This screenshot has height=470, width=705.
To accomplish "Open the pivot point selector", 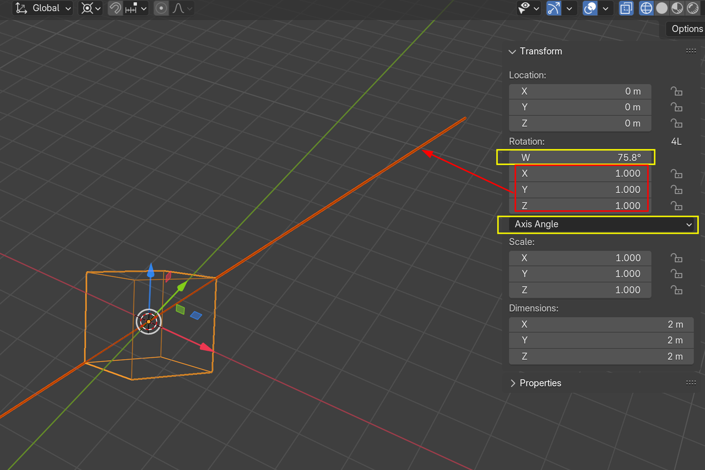I will tap(91, 8).
